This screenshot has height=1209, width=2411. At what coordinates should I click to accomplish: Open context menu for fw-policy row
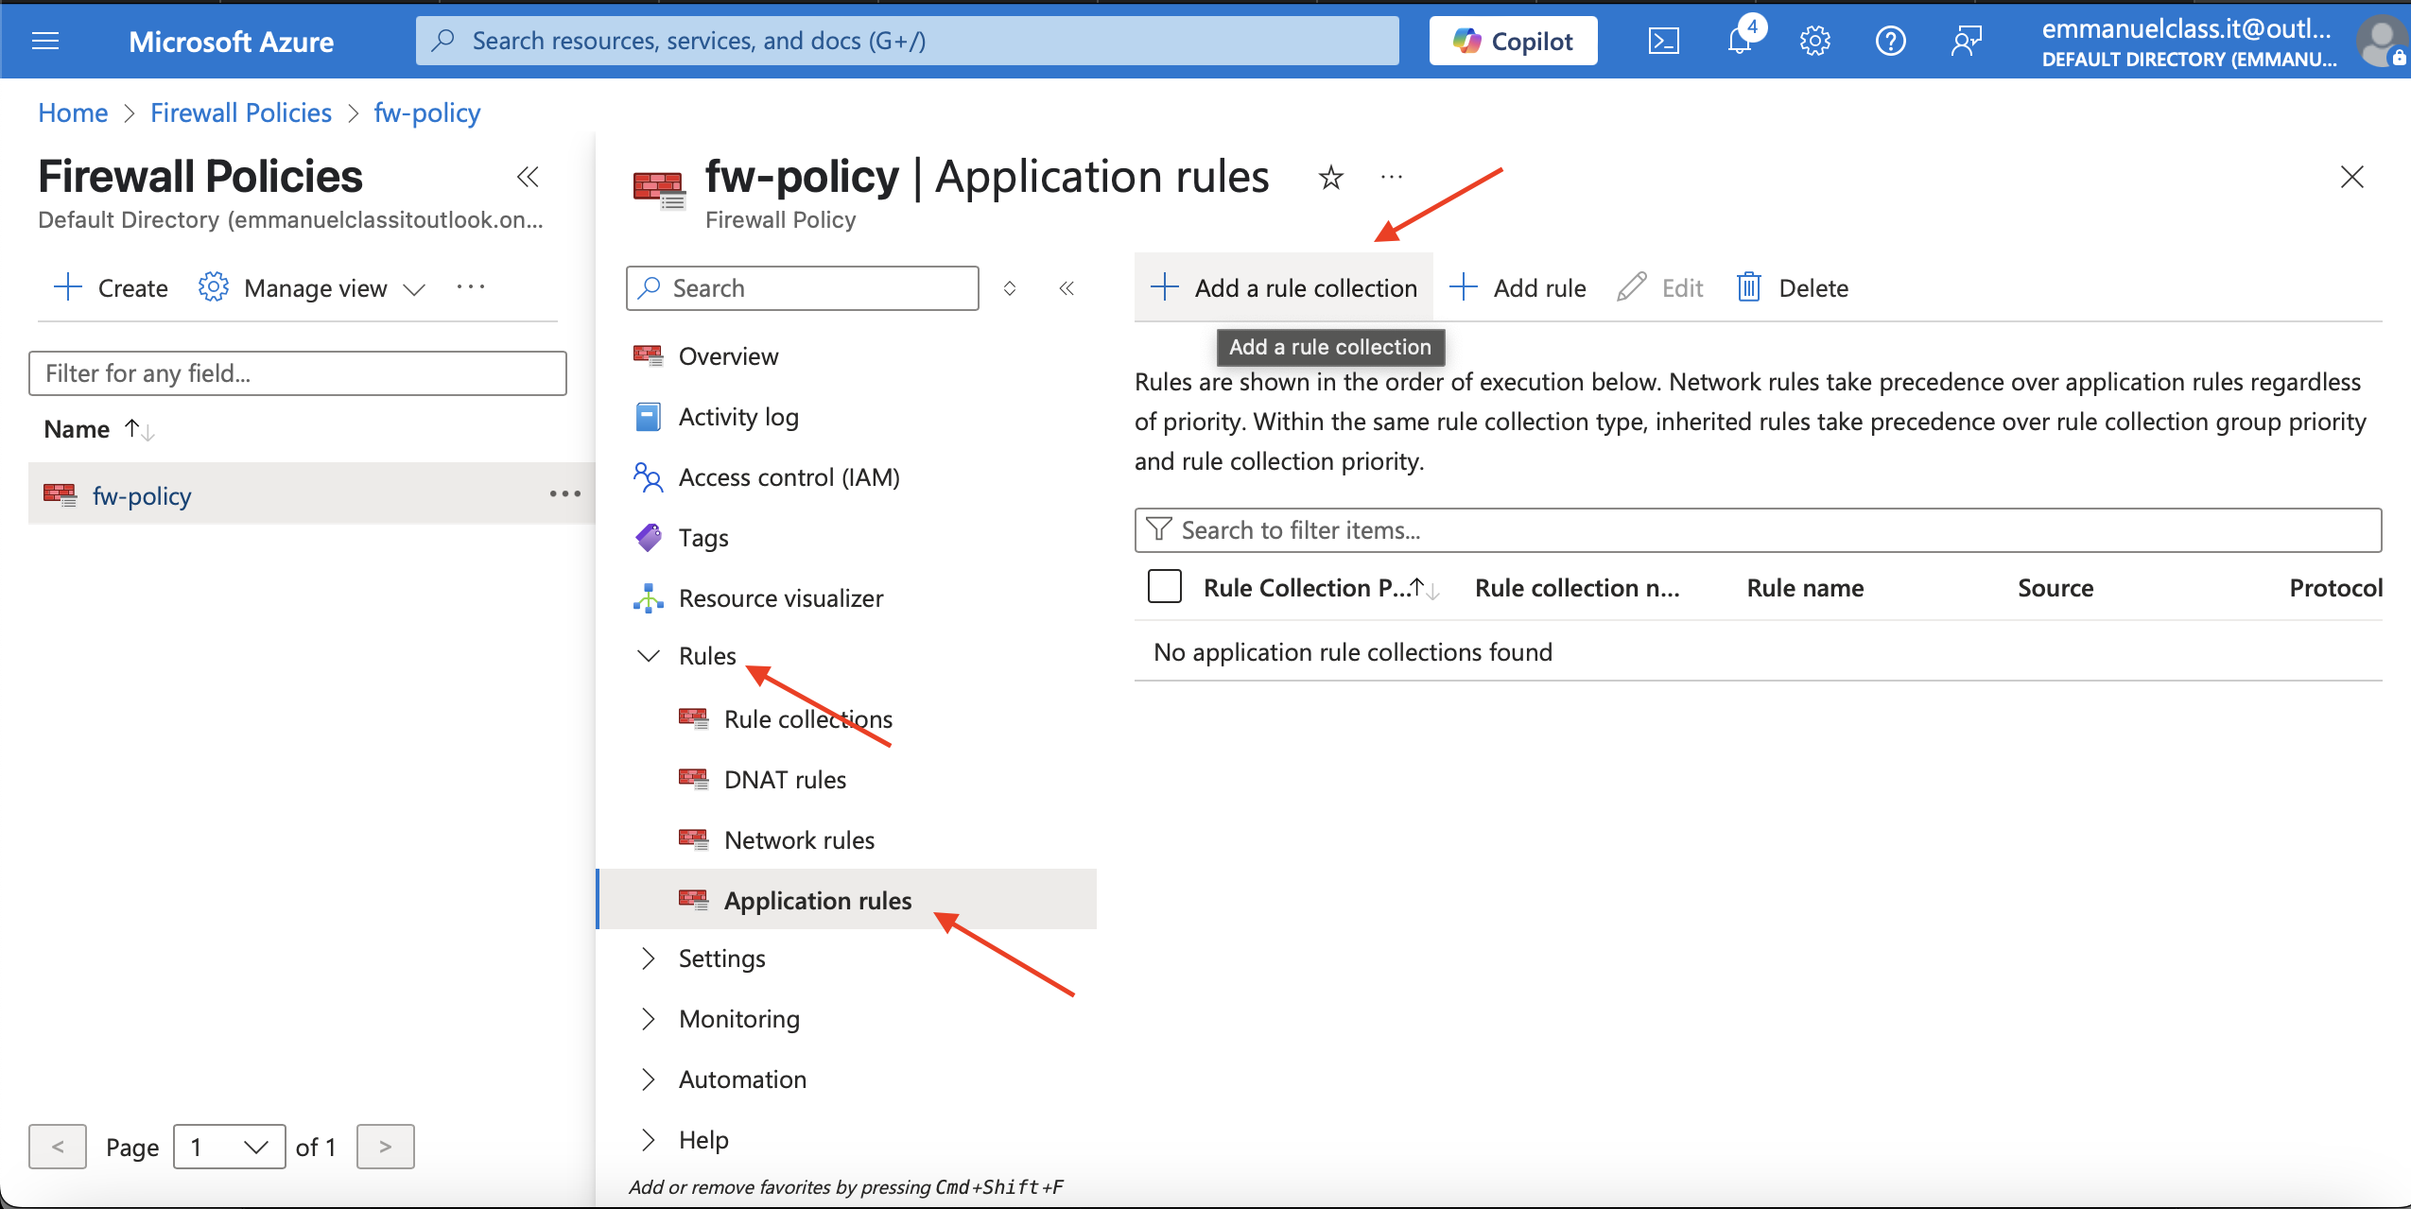pyautogui.click(x=564, y=493)
